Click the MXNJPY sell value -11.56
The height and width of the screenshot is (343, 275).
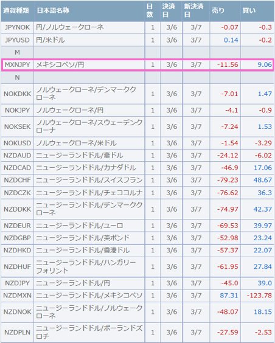tap(228, 64)
